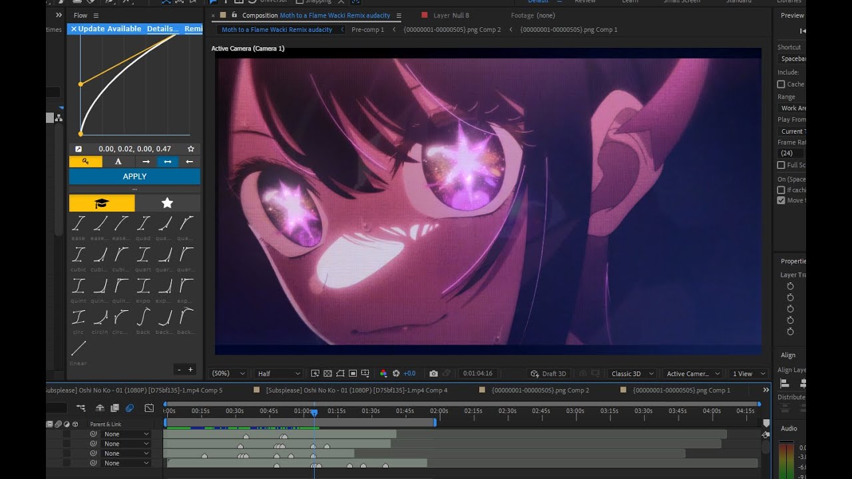Open the 'Oshi No Ko ... Comp 4' timeline tab

(x=356, y=391)
